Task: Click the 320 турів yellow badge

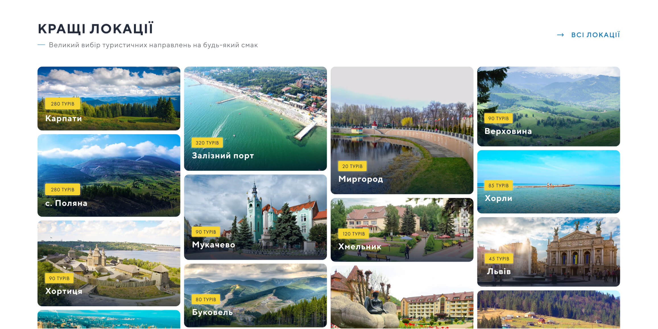Action: tap(207, 143)
